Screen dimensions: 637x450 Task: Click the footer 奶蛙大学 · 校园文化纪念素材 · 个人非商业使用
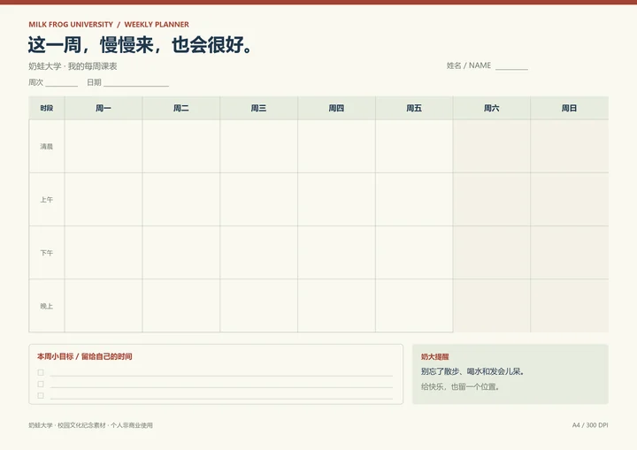click(x=90, y=425)
